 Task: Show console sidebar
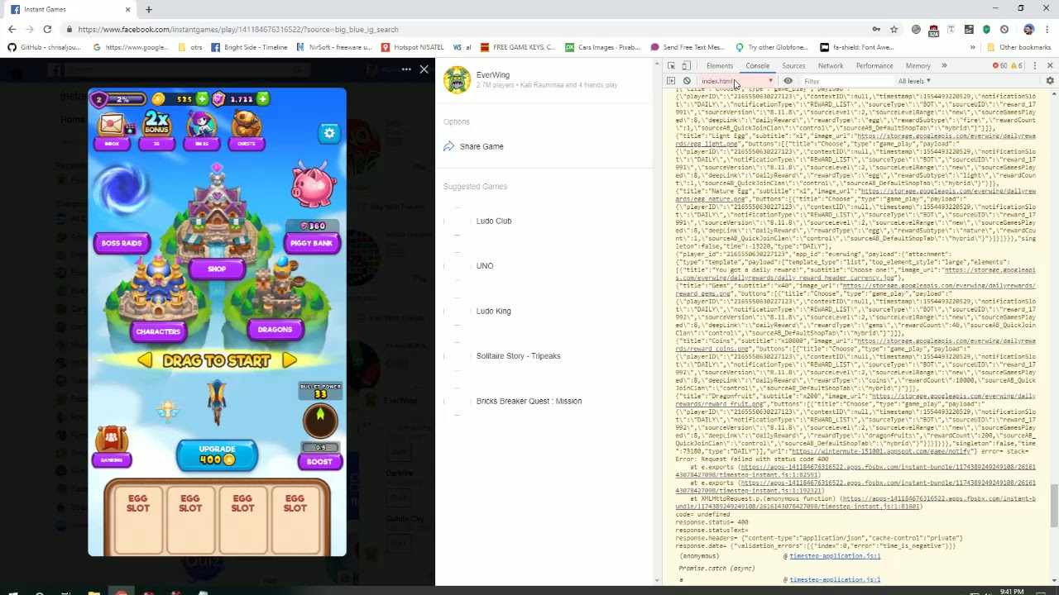point(671,81)
